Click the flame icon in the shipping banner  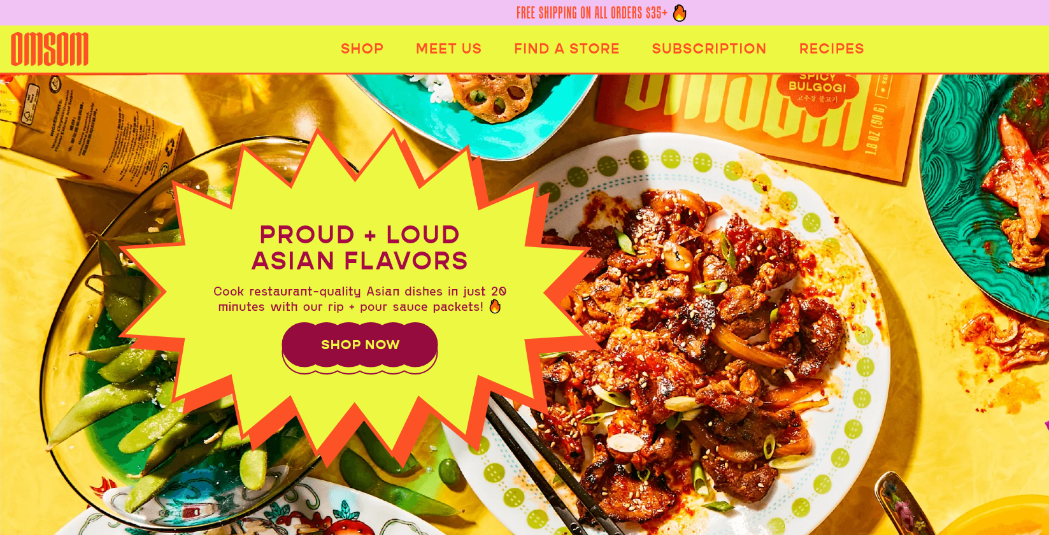[680, 13]
